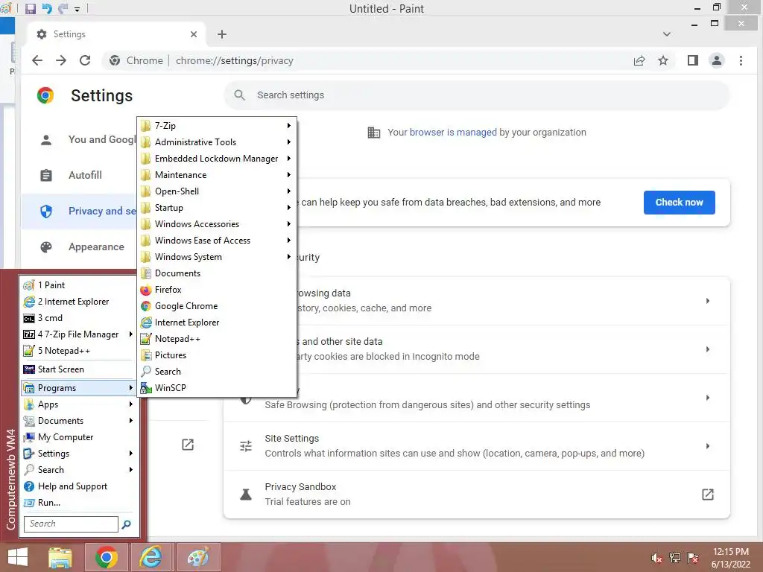
Task: Open Start Screen from start menu
Action: click(x=77, y=369)
